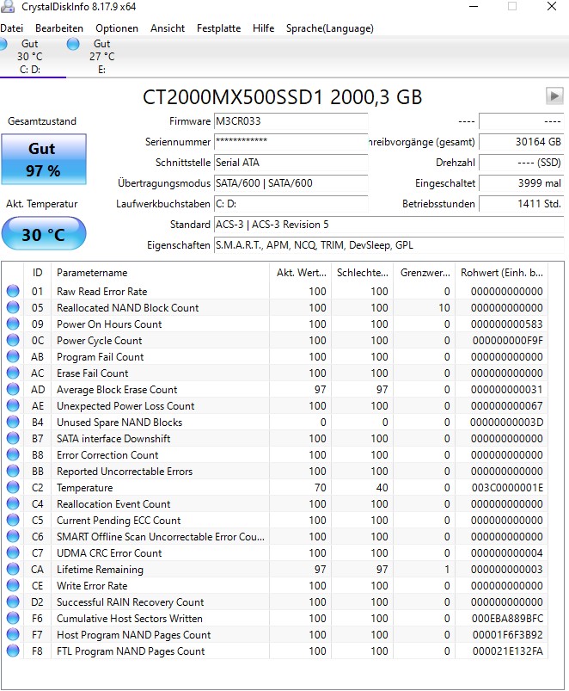
Task: Click the Grenzwer... column header
Action: pos(425,273)
